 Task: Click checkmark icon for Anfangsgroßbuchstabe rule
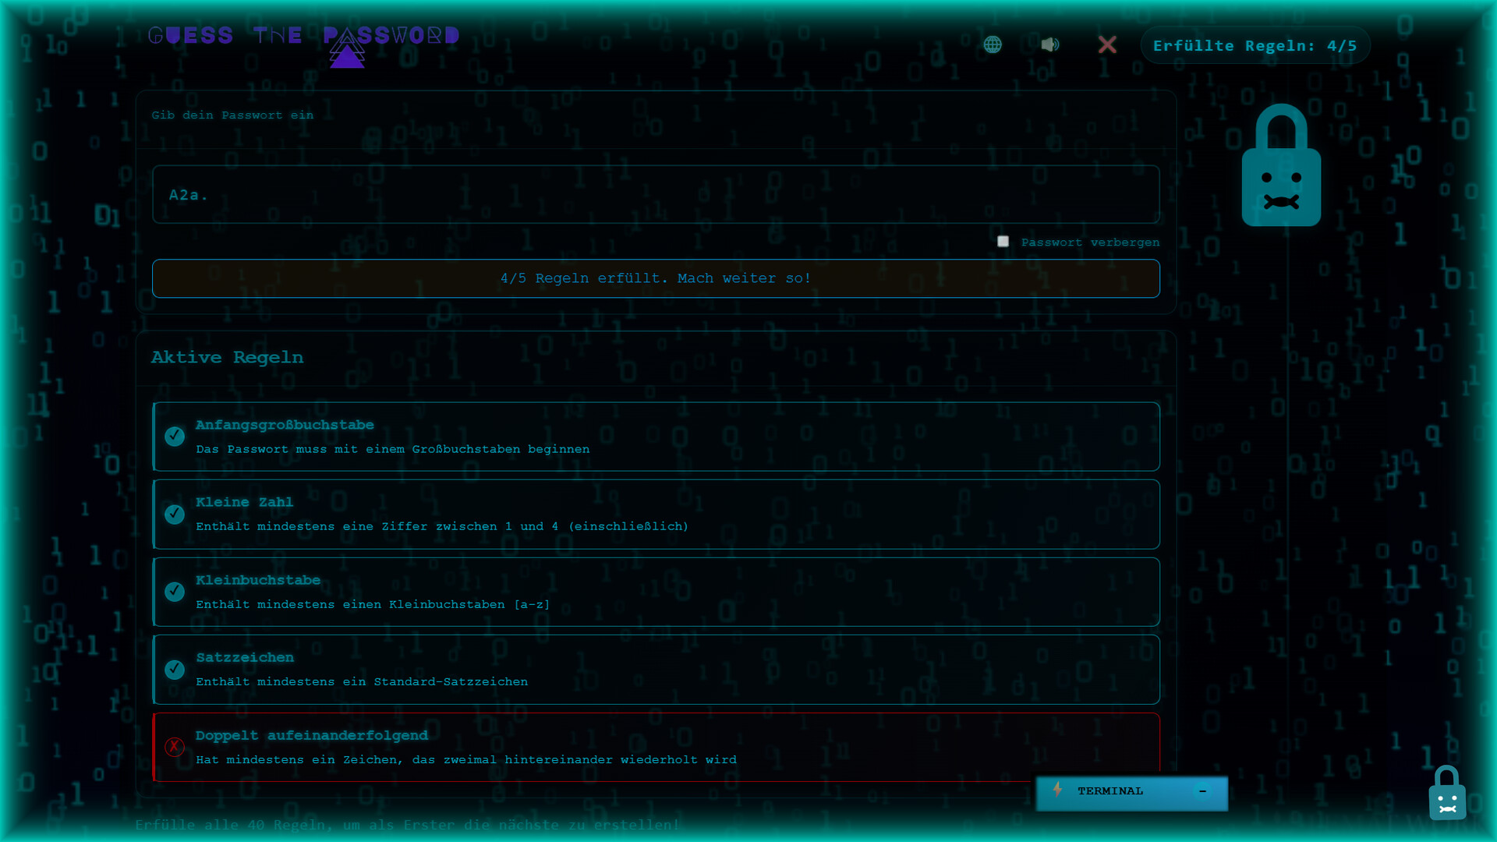[x=175, y=436]
